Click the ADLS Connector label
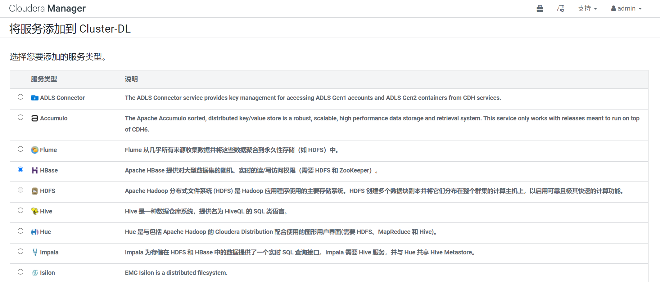This screenshot has width=660, height=282. coord(62,98)
